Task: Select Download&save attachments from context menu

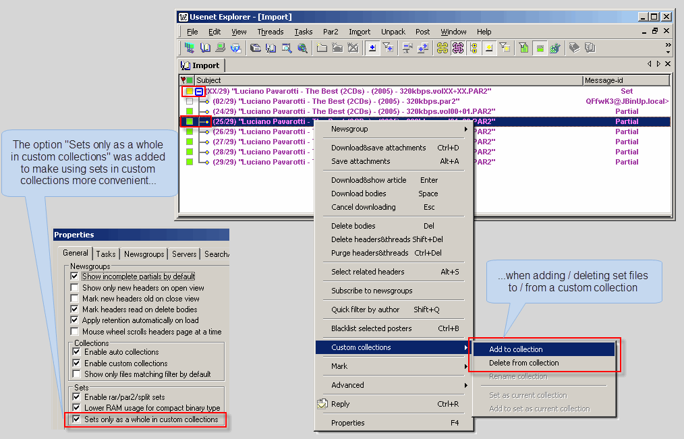Action: [378, 148]
